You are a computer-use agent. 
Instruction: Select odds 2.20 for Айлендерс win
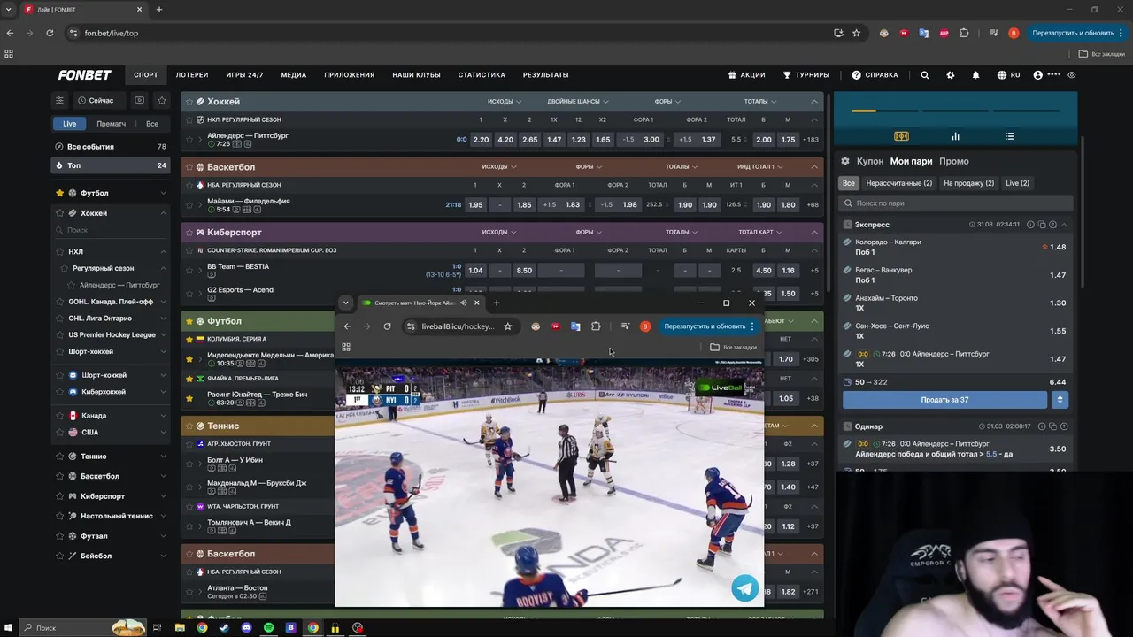[481, 140]
